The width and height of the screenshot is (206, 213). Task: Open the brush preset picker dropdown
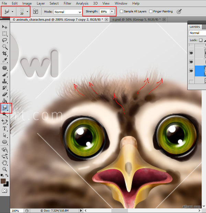pos(27,12)
